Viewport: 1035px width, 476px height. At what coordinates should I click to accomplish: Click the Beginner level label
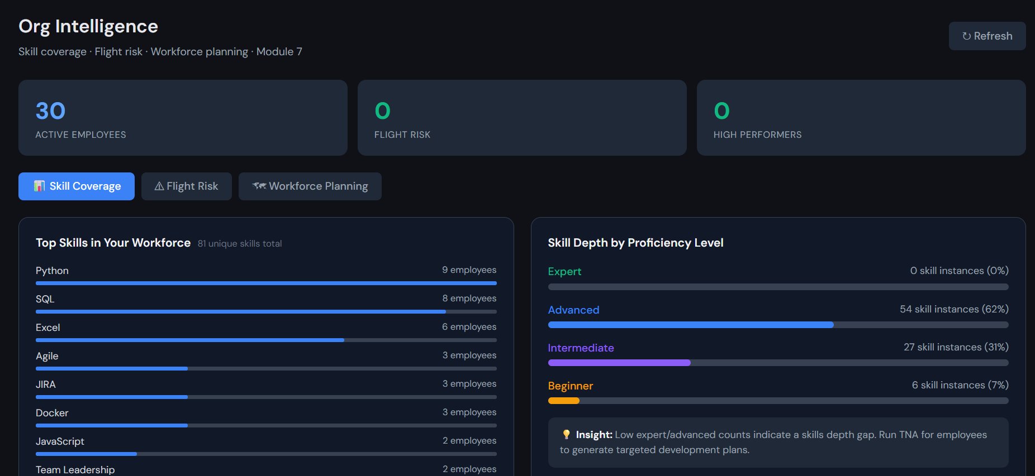(571, 386)
